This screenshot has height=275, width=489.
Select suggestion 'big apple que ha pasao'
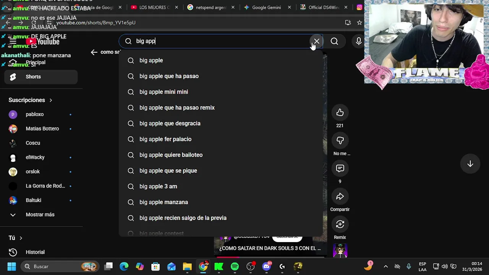[221, 76]
